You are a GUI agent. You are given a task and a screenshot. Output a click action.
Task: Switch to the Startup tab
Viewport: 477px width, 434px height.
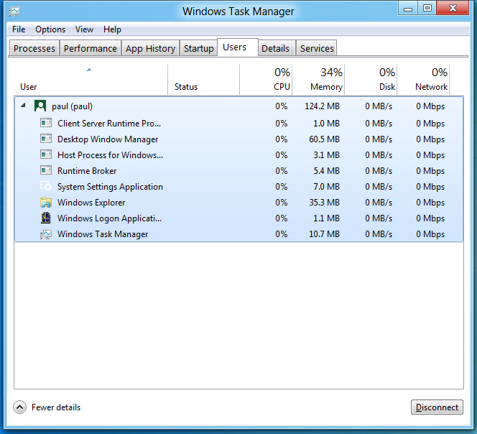[199, 48]
